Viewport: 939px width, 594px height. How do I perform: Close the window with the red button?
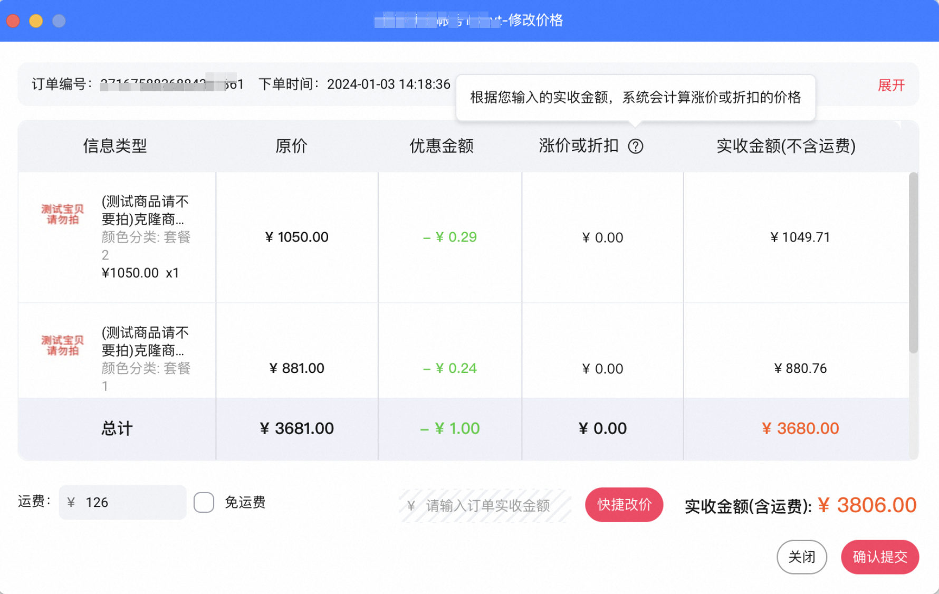[13, 21]
